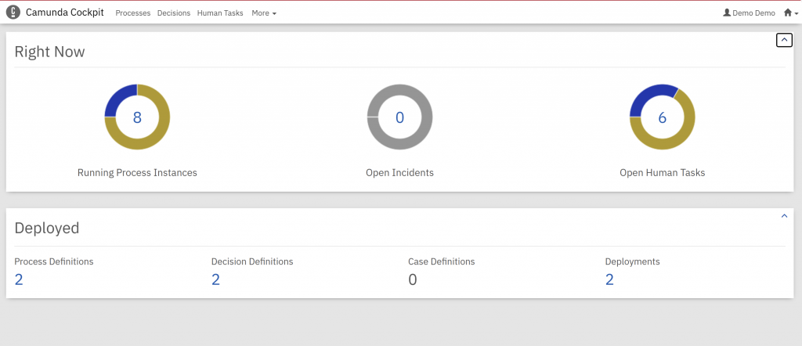Click the Process Definitions label
The height and width of the screenshot is (346, 802).
[54, 261]
